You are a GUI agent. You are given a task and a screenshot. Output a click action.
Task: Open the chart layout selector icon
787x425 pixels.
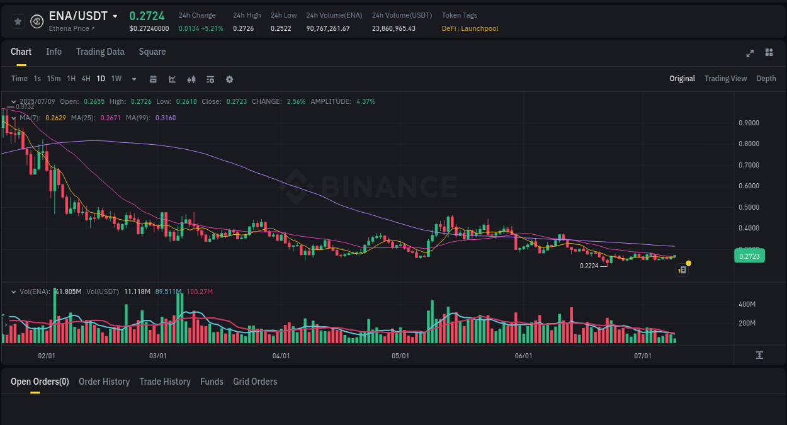(x=769, y=53)
